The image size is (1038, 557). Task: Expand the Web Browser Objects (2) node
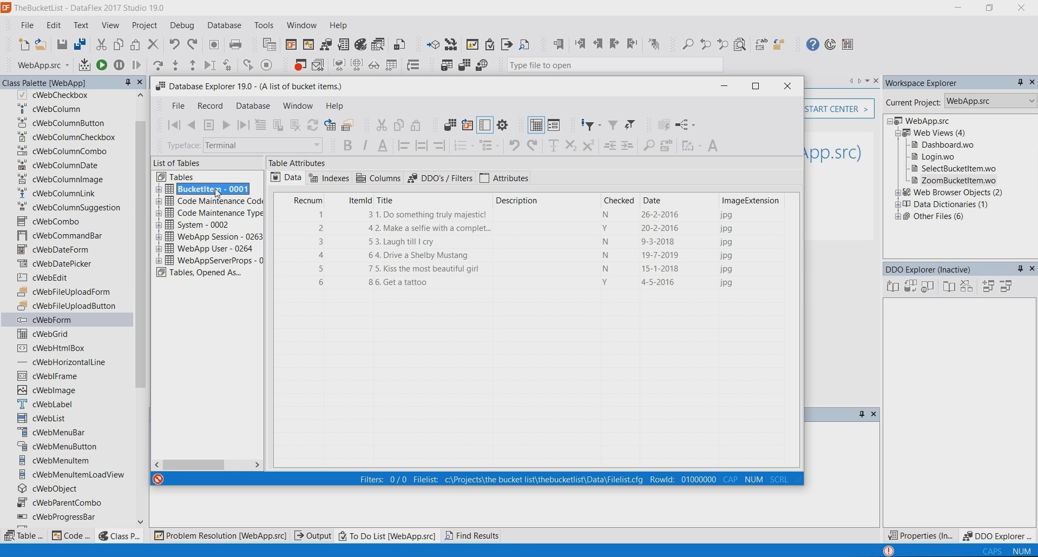click(x=898, y=193)
